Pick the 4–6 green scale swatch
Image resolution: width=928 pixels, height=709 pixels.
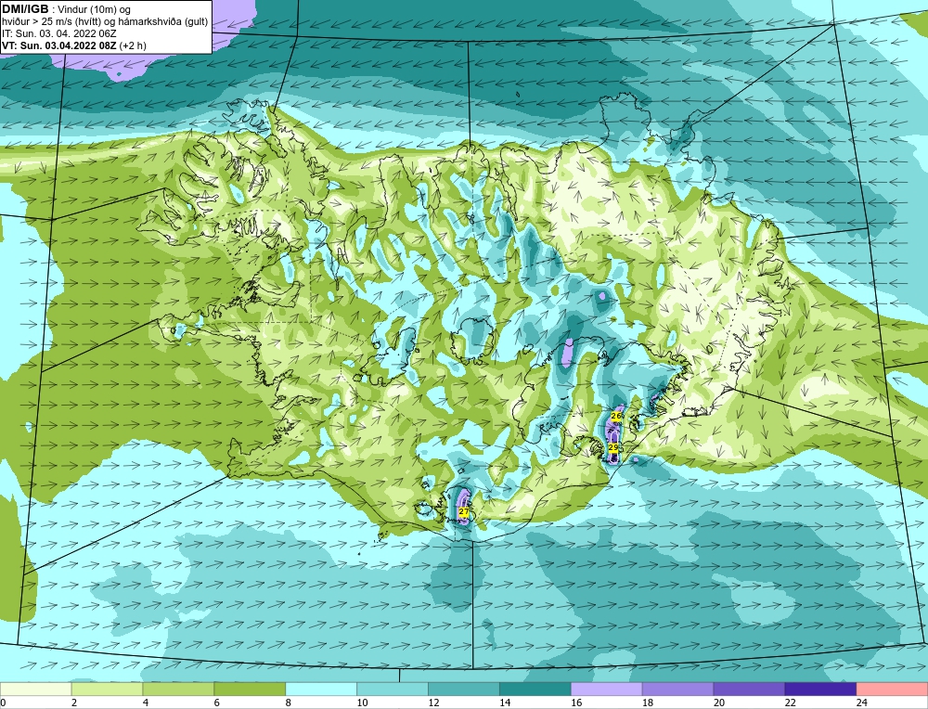(x=178, y=690)
